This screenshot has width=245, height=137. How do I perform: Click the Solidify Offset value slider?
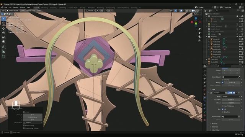click(x=231, y=103)
